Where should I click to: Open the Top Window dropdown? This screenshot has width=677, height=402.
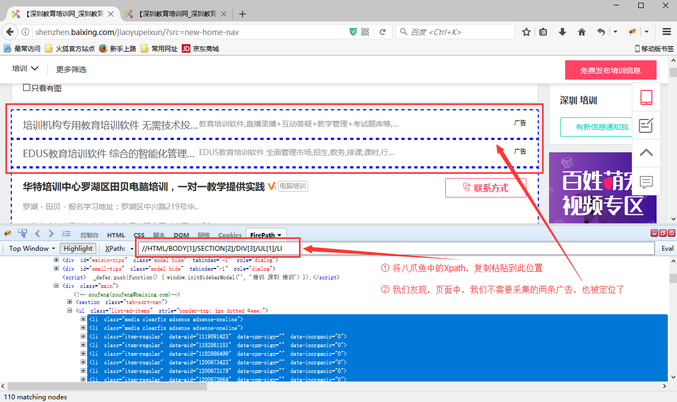(32, 248)
